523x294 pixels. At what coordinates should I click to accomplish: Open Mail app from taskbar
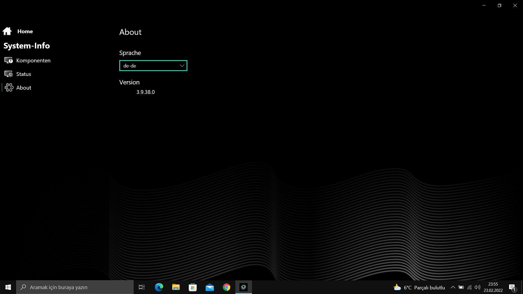[x=210, y=287]
